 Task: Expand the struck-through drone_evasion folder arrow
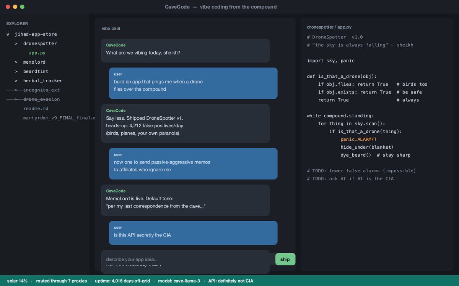click(16, 99)
